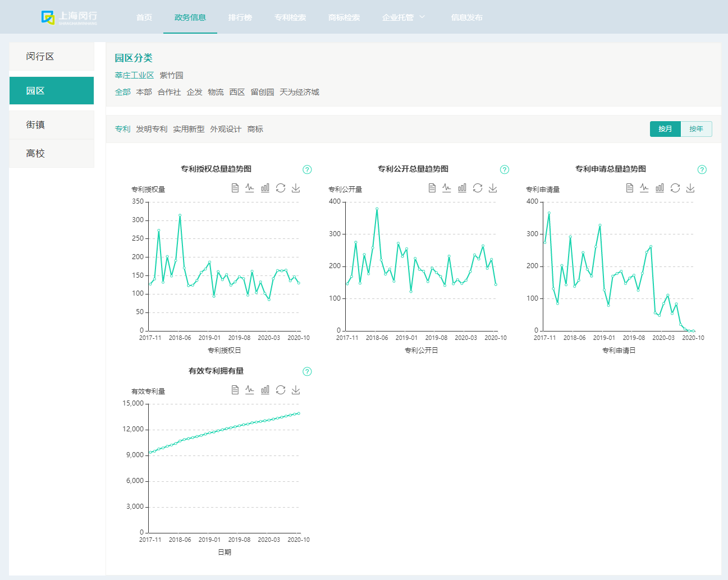The width and height of the screenshot is (728, 580).
Task: Click help icon beside patent grant trend title
Action: tap(307, 169)
